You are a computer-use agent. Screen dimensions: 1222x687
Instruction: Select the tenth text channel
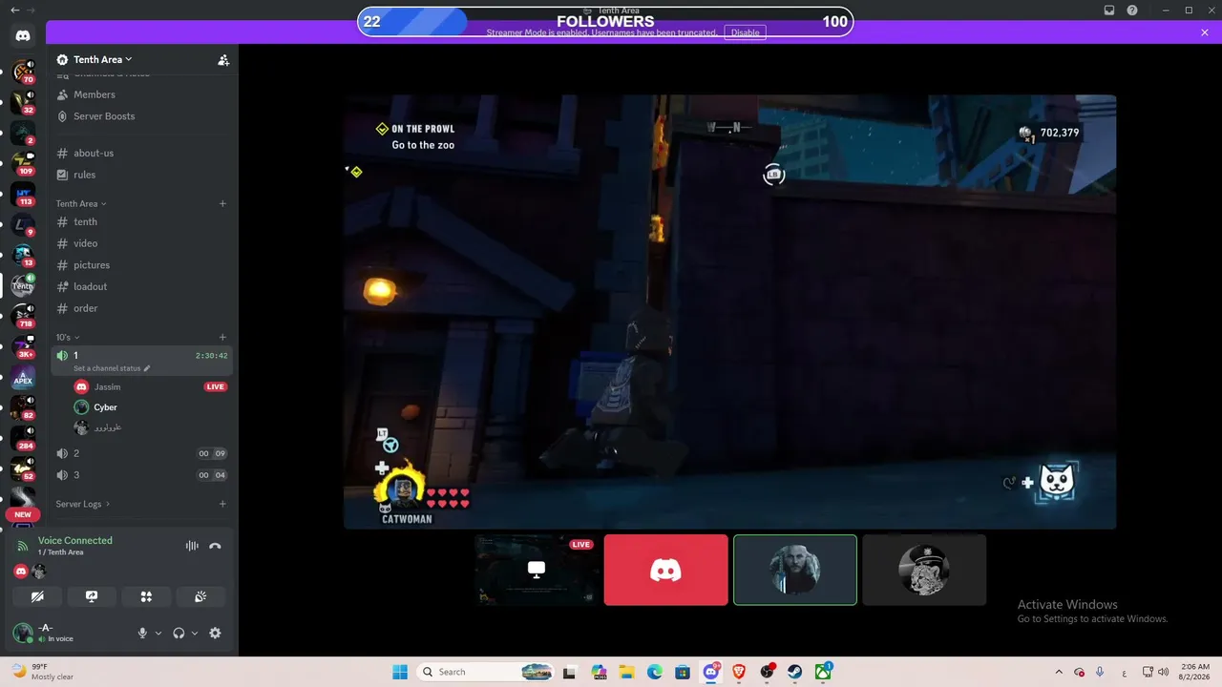coord(141,221)
